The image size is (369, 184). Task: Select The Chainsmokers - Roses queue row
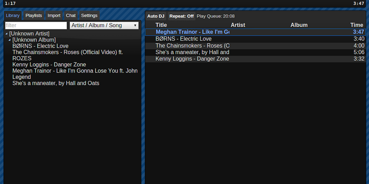click(255, 46)
